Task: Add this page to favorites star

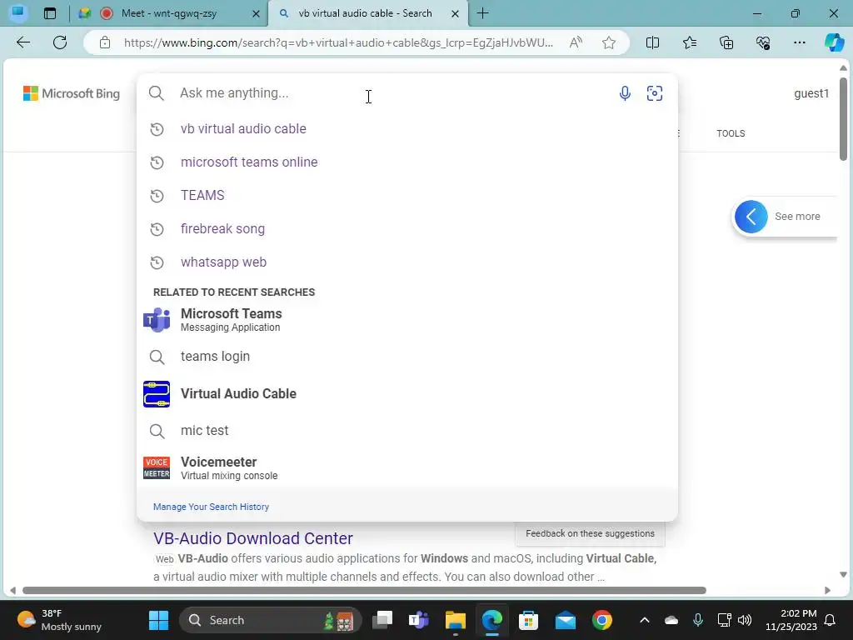Action: pyautogui.click(x=609, y=42)
